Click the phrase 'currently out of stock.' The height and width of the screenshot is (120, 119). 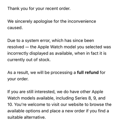tap(29, 60)
